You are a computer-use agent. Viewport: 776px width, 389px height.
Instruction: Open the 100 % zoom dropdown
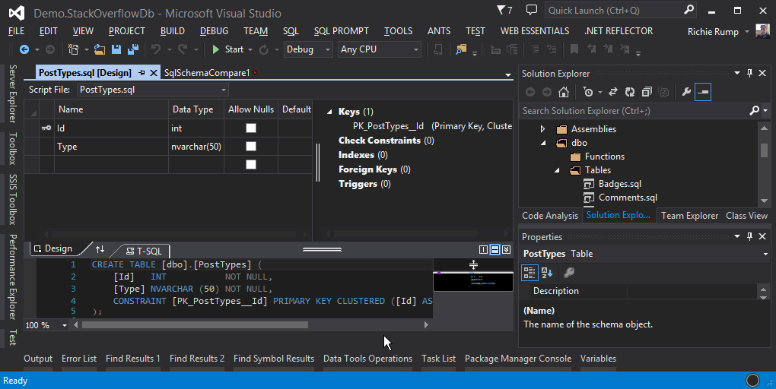(x=65, y=325)
